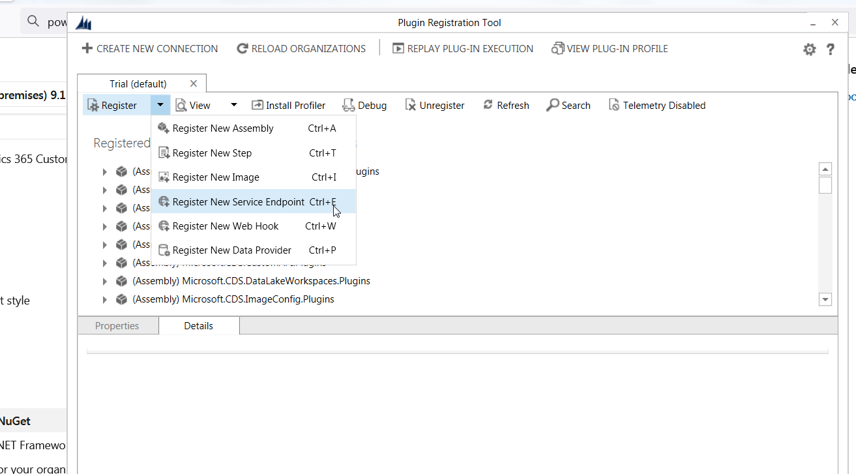This screenshot has width=856, height=474.
Task: Toggle the Telemetry Disabled option
Action: click(x=657, y=105)
